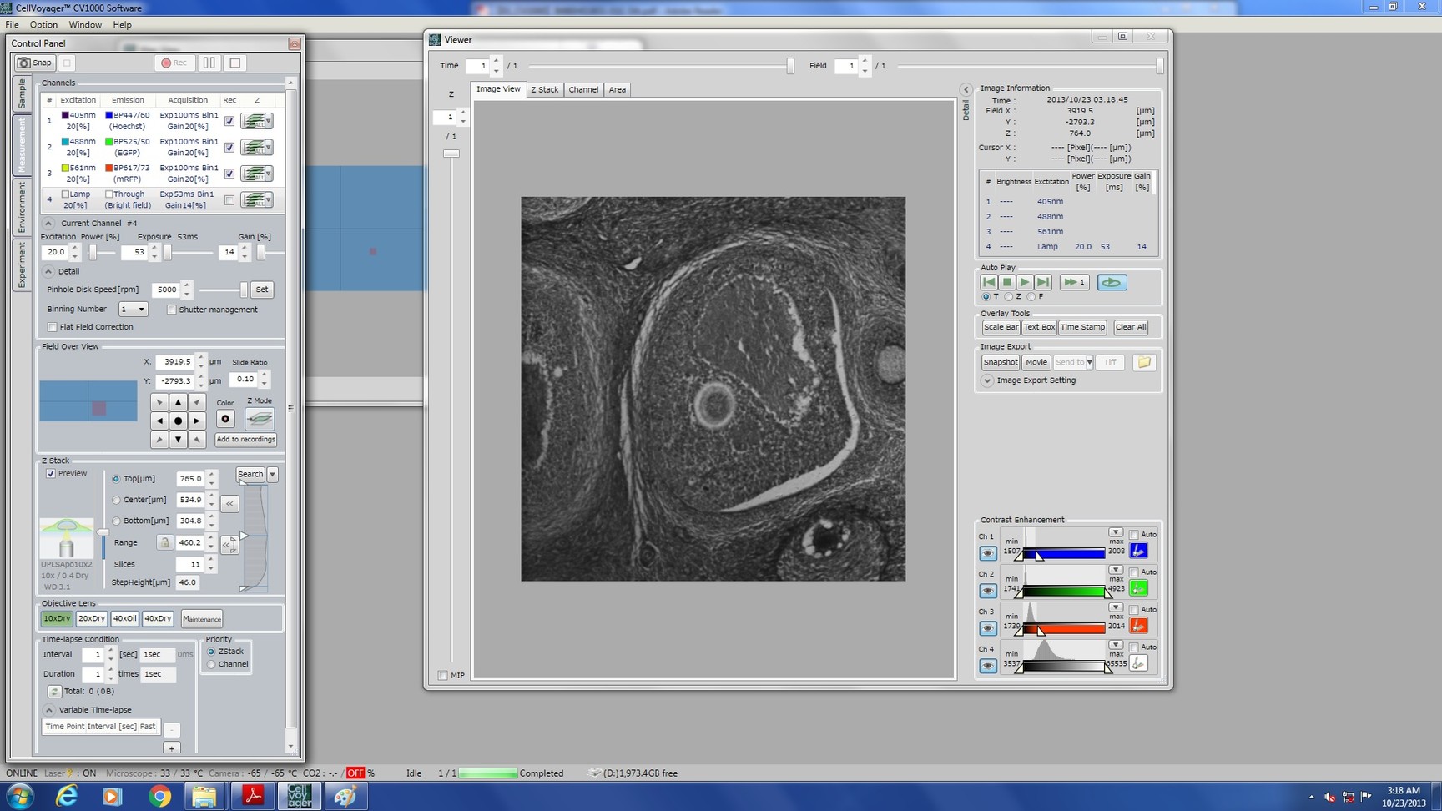Click the Snapshot export button
Viewport: 1442px width, 811px height.
(x=1001, y=362)
